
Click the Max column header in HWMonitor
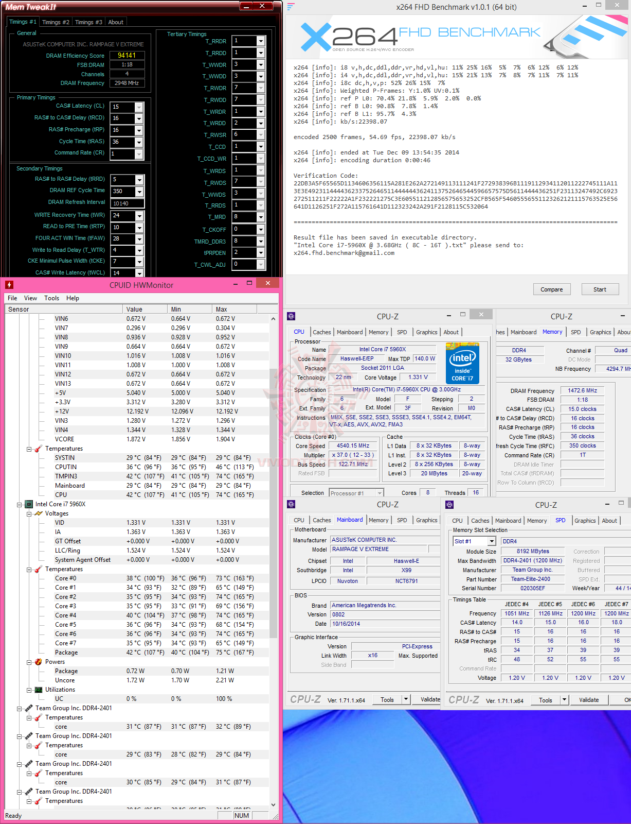[x=235, y=309]
